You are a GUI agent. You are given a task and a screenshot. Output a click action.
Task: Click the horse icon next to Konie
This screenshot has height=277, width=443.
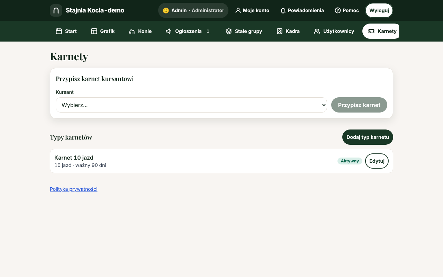[132, 31]
